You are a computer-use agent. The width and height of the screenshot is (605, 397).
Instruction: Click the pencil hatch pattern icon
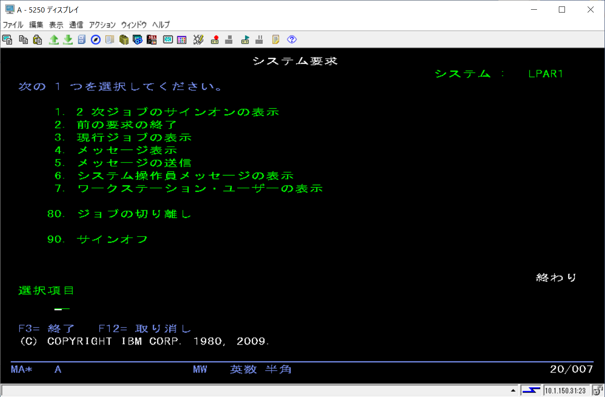click(198, 40)
